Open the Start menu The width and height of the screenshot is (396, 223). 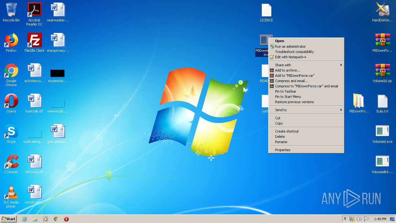point(8,219)
